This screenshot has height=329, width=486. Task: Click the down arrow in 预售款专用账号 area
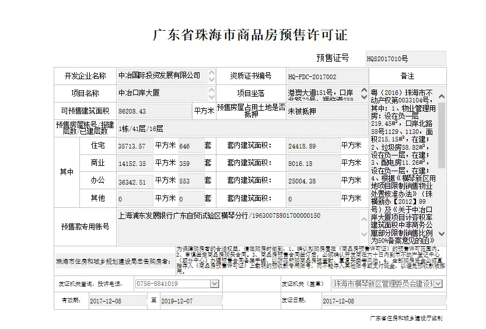[364, 234]
